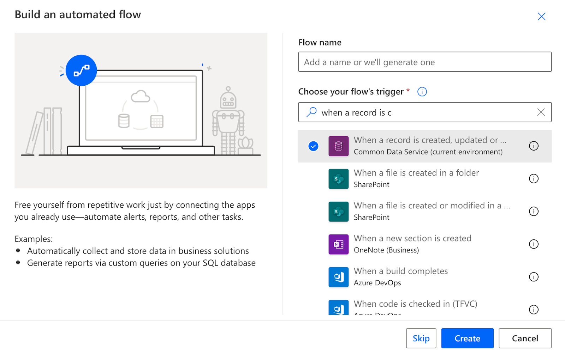565x354 pixels.
Task: Click SharePoint icon for file created in folder
Action: click(338, 179)
